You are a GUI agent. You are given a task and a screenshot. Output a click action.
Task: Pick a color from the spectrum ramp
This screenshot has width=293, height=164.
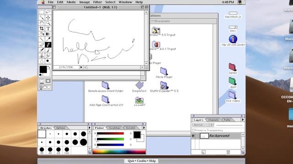coord(119,152)
